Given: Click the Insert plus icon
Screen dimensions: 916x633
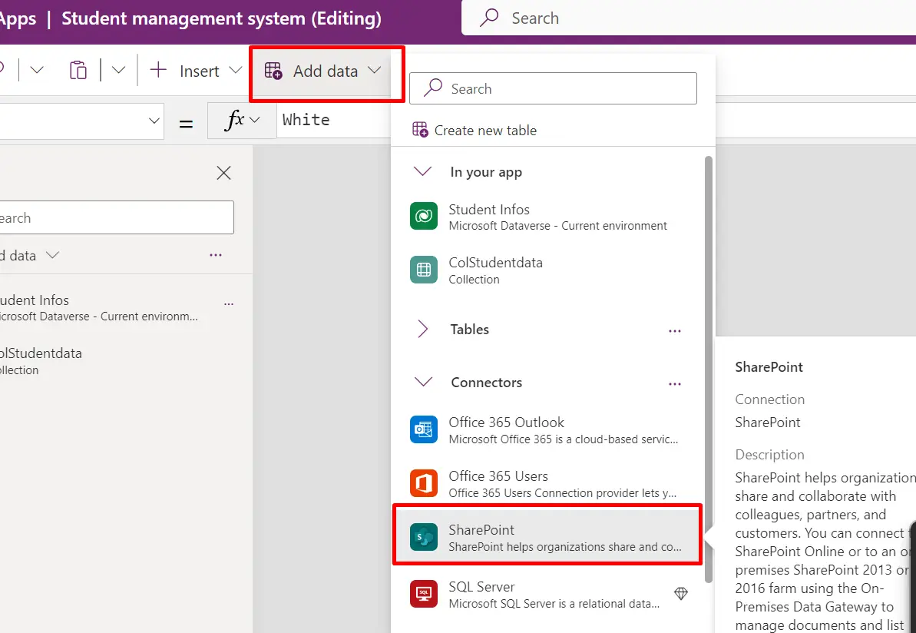Looking at the screenshot, I should tap(158, 71).
